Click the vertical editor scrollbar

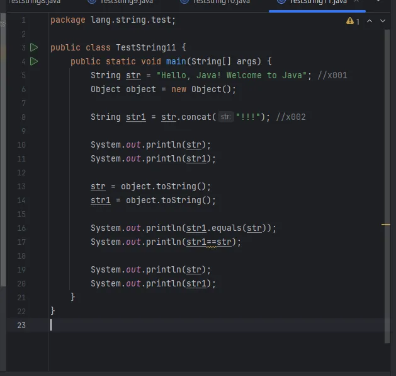pyautogui.click(x=387, y=186)
